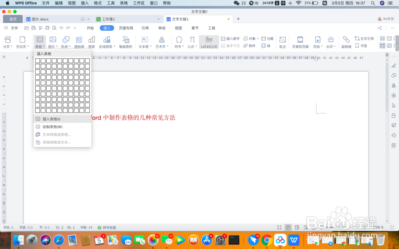
Task: Toggle web layout mode in status bar
Action: pyautogui.click(x=306, y=227)
